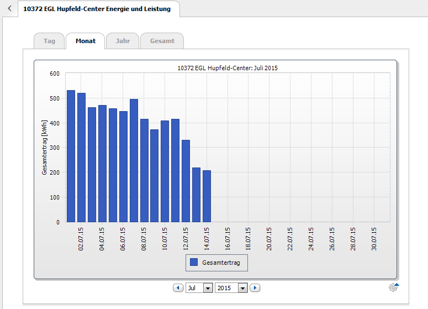Open chart settings gear icon

click(x=393, y=287)
